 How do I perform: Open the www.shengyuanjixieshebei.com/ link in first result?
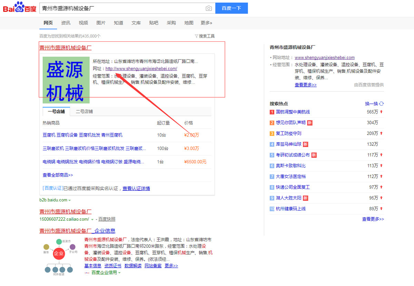[x=141, y=69]
